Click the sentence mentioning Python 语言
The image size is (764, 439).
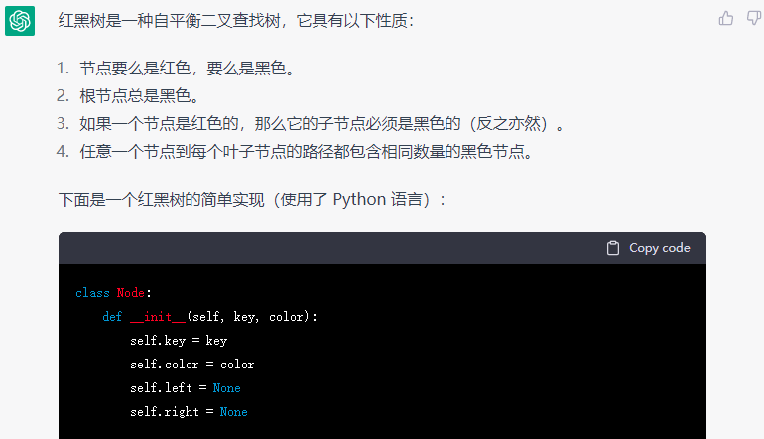point(252,200)
